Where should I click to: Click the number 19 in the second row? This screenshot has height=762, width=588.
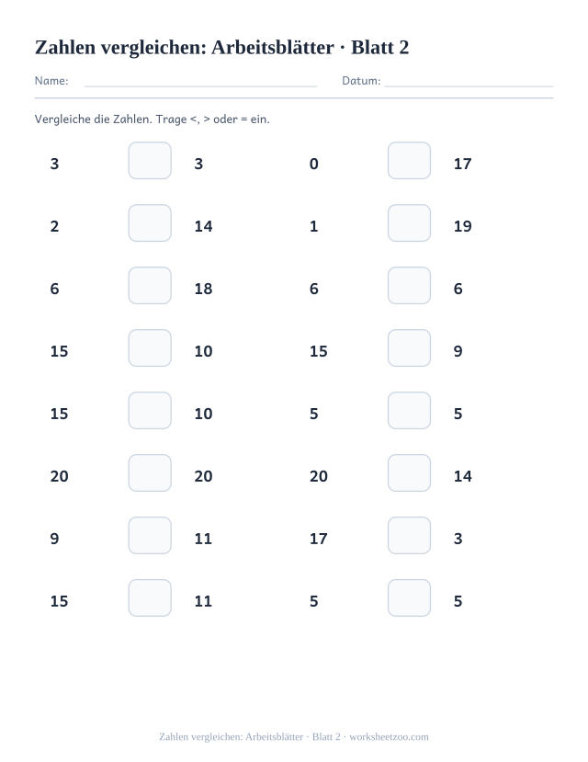tap(462, 226)
